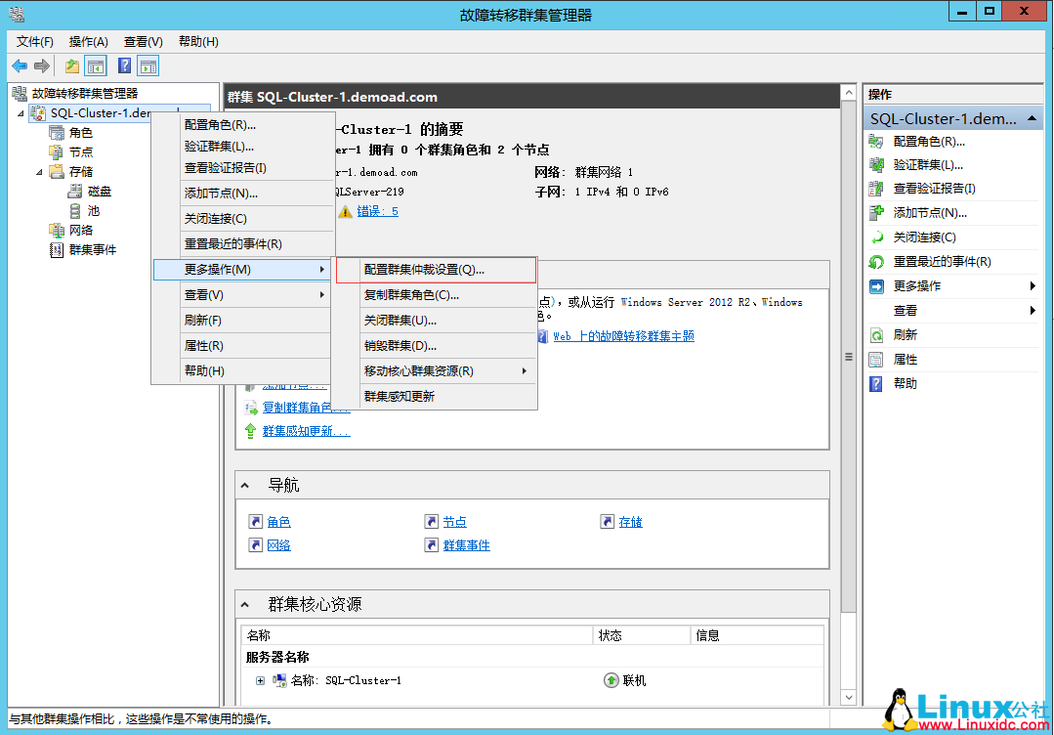Click the 池 tree node icon

(x=75, y=210)
